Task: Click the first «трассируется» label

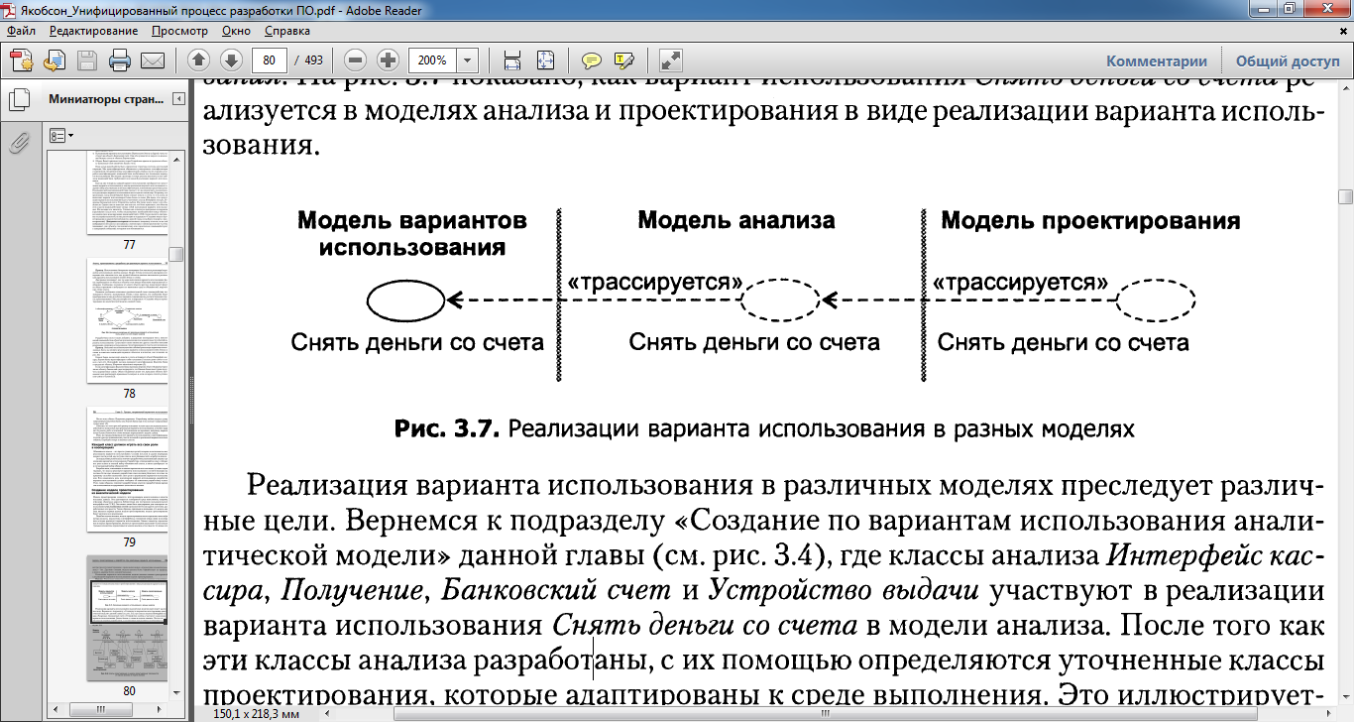Action: 654,283
